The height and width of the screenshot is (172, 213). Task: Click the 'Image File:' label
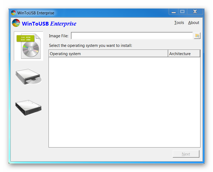[x=59, y=36]
